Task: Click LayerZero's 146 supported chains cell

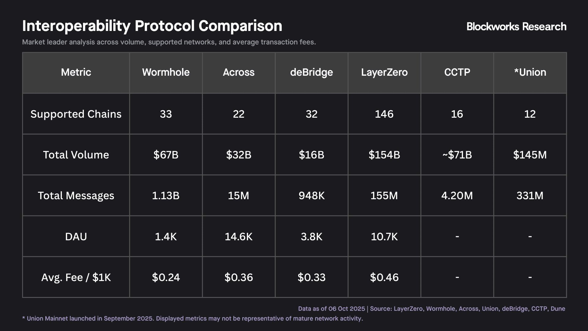Action: [x=384, y=114]
